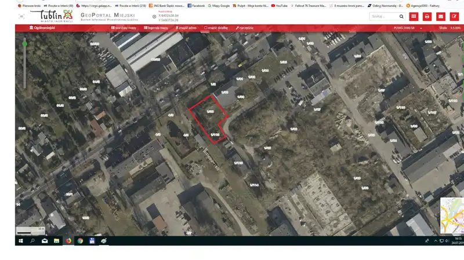Click the Windows Start button
The width and height of the screenshot is (464, 260).
click(21, 241)
